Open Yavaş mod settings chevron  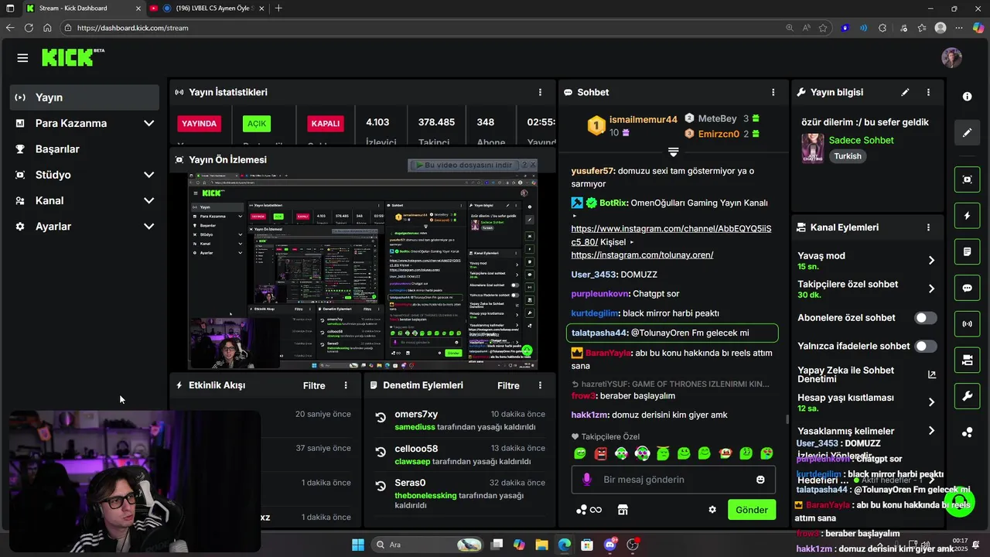tap(931, 261)
